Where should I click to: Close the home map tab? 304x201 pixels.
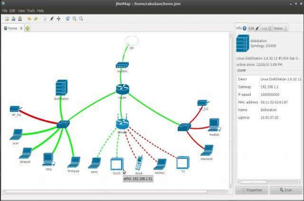[21, 28]
